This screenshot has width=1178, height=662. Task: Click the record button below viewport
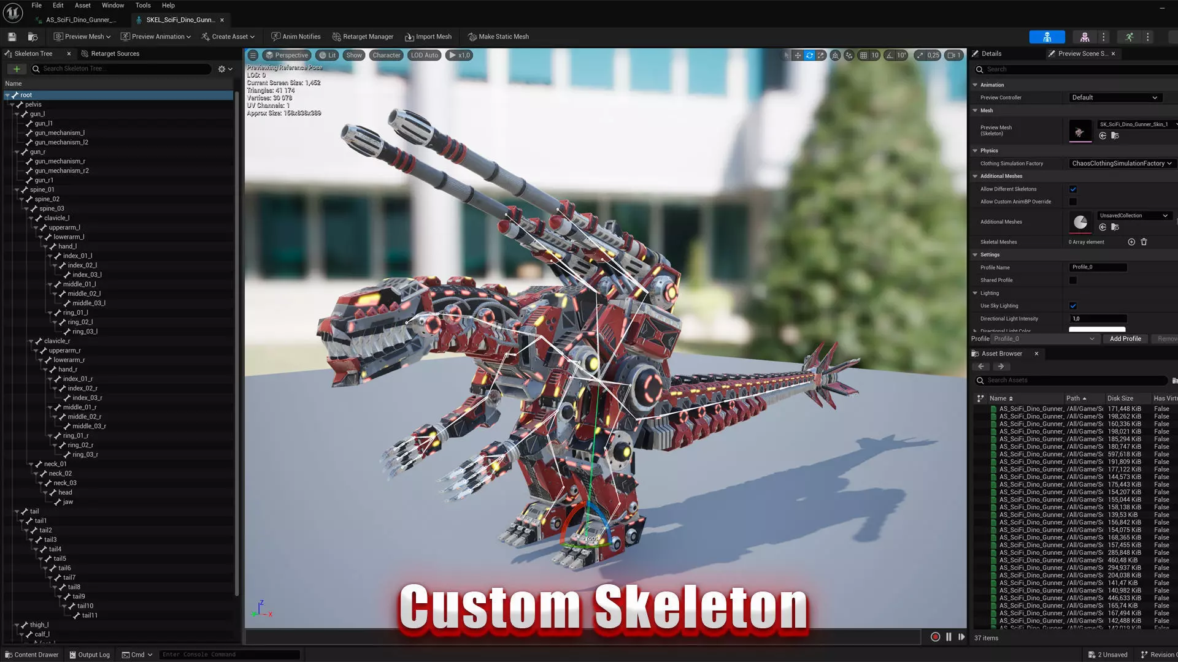[x=935, y=637]
